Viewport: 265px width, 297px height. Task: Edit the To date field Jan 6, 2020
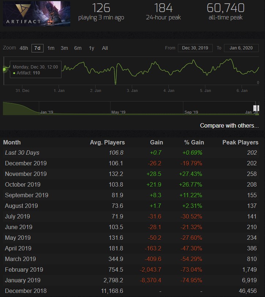[x=241, y=48]
